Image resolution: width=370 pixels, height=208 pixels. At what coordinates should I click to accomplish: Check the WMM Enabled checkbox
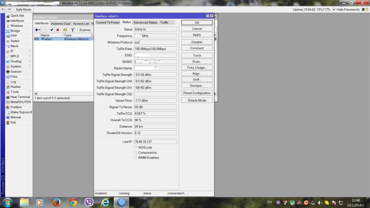point(135,157)
